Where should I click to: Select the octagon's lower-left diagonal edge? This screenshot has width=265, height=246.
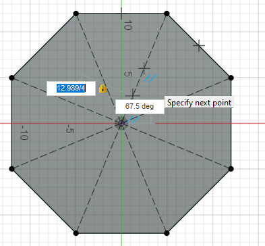coord(44,201)
